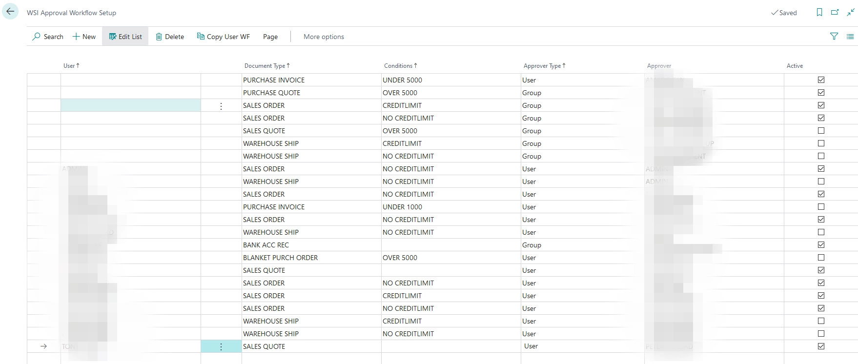Check Active for WAREHOUSE SHIP CREDITLIMIT Group row
This screenshot has height=364, width=858.
click(821, 143)
